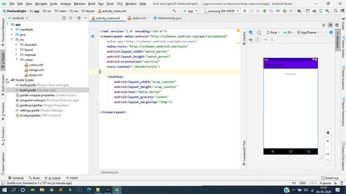The height and width of the screenshot is (194, 346).
Task: Open the Build menu
Action: [91, 4]
